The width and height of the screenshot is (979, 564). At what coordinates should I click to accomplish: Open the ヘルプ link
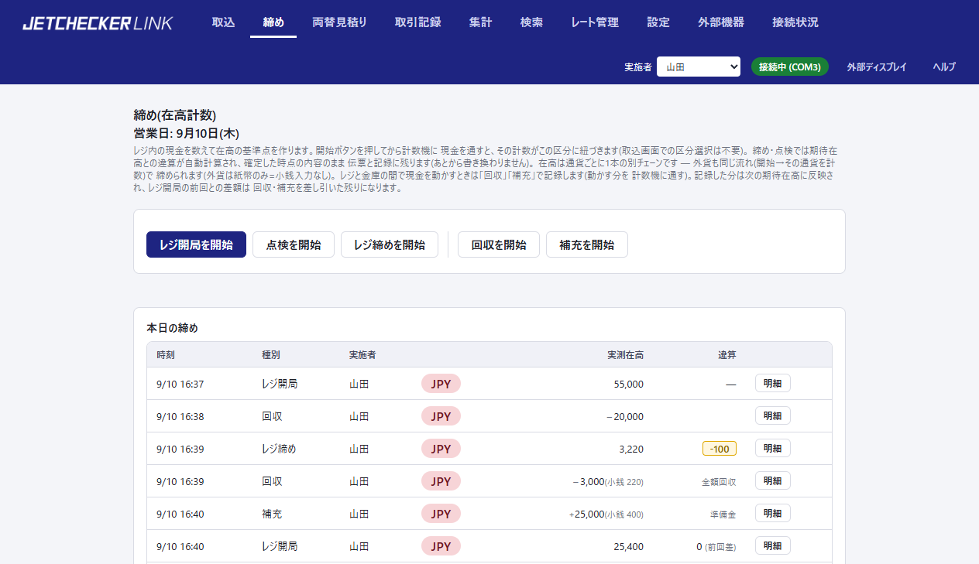point(944,67)
